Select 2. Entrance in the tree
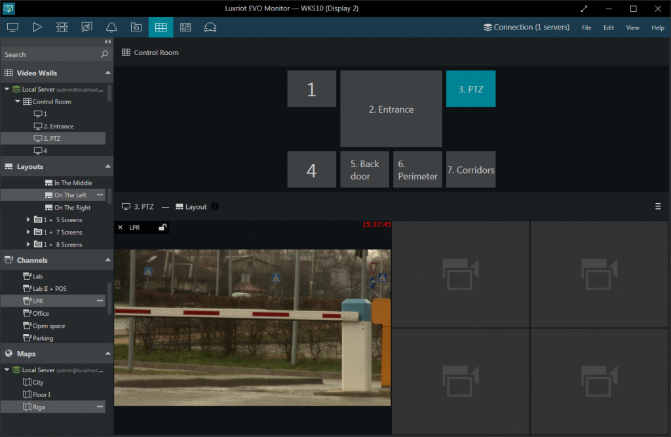671x437 pixels. (53, 126)
